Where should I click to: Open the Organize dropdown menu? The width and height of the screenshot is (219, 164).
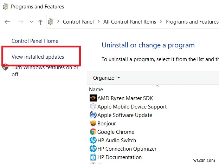click(x=106, y=78)
